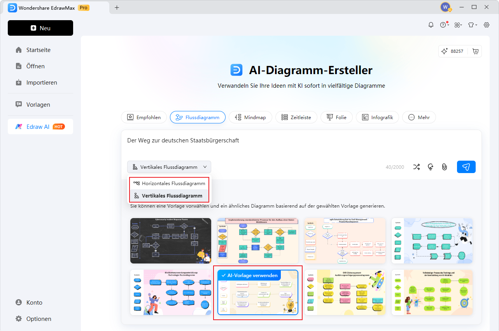Open notifications bell

431,24
